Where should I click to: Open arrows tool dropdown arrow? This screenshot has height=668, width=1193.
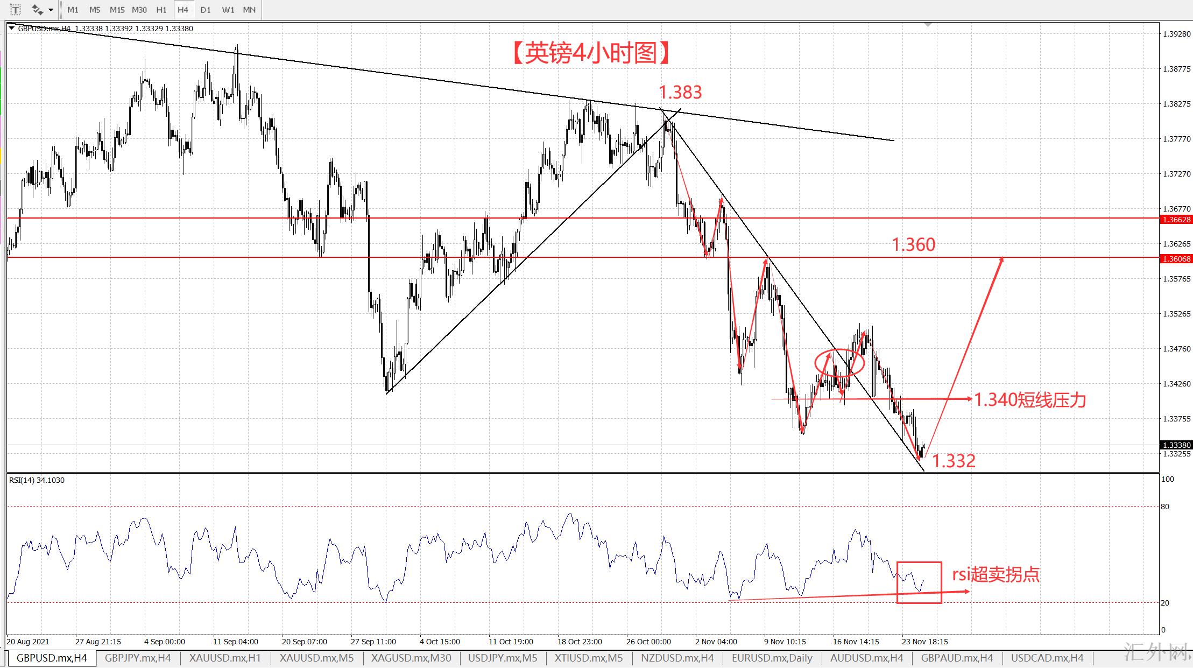51,10
